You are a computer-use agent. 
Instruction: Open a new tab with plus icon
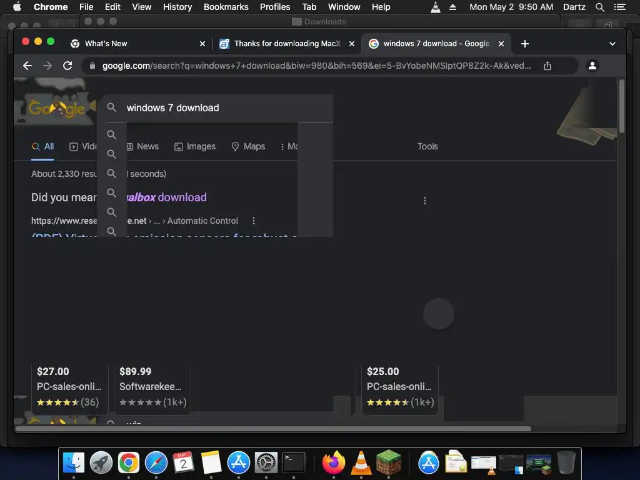(525, 44)
